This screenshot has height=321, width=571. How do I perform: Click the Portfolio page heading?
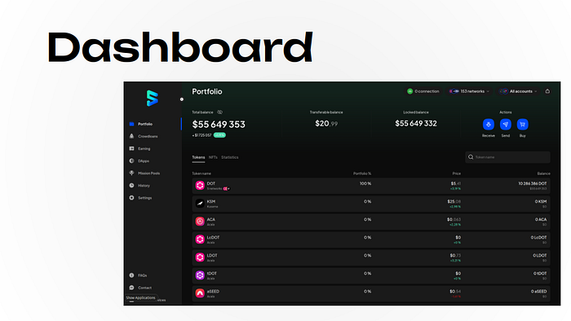[x=207, y=91]
